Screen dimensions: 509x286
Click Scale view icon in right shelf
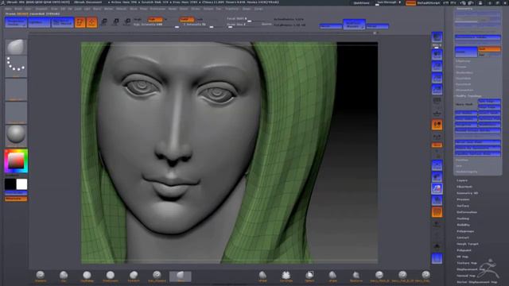coord(437,189)
